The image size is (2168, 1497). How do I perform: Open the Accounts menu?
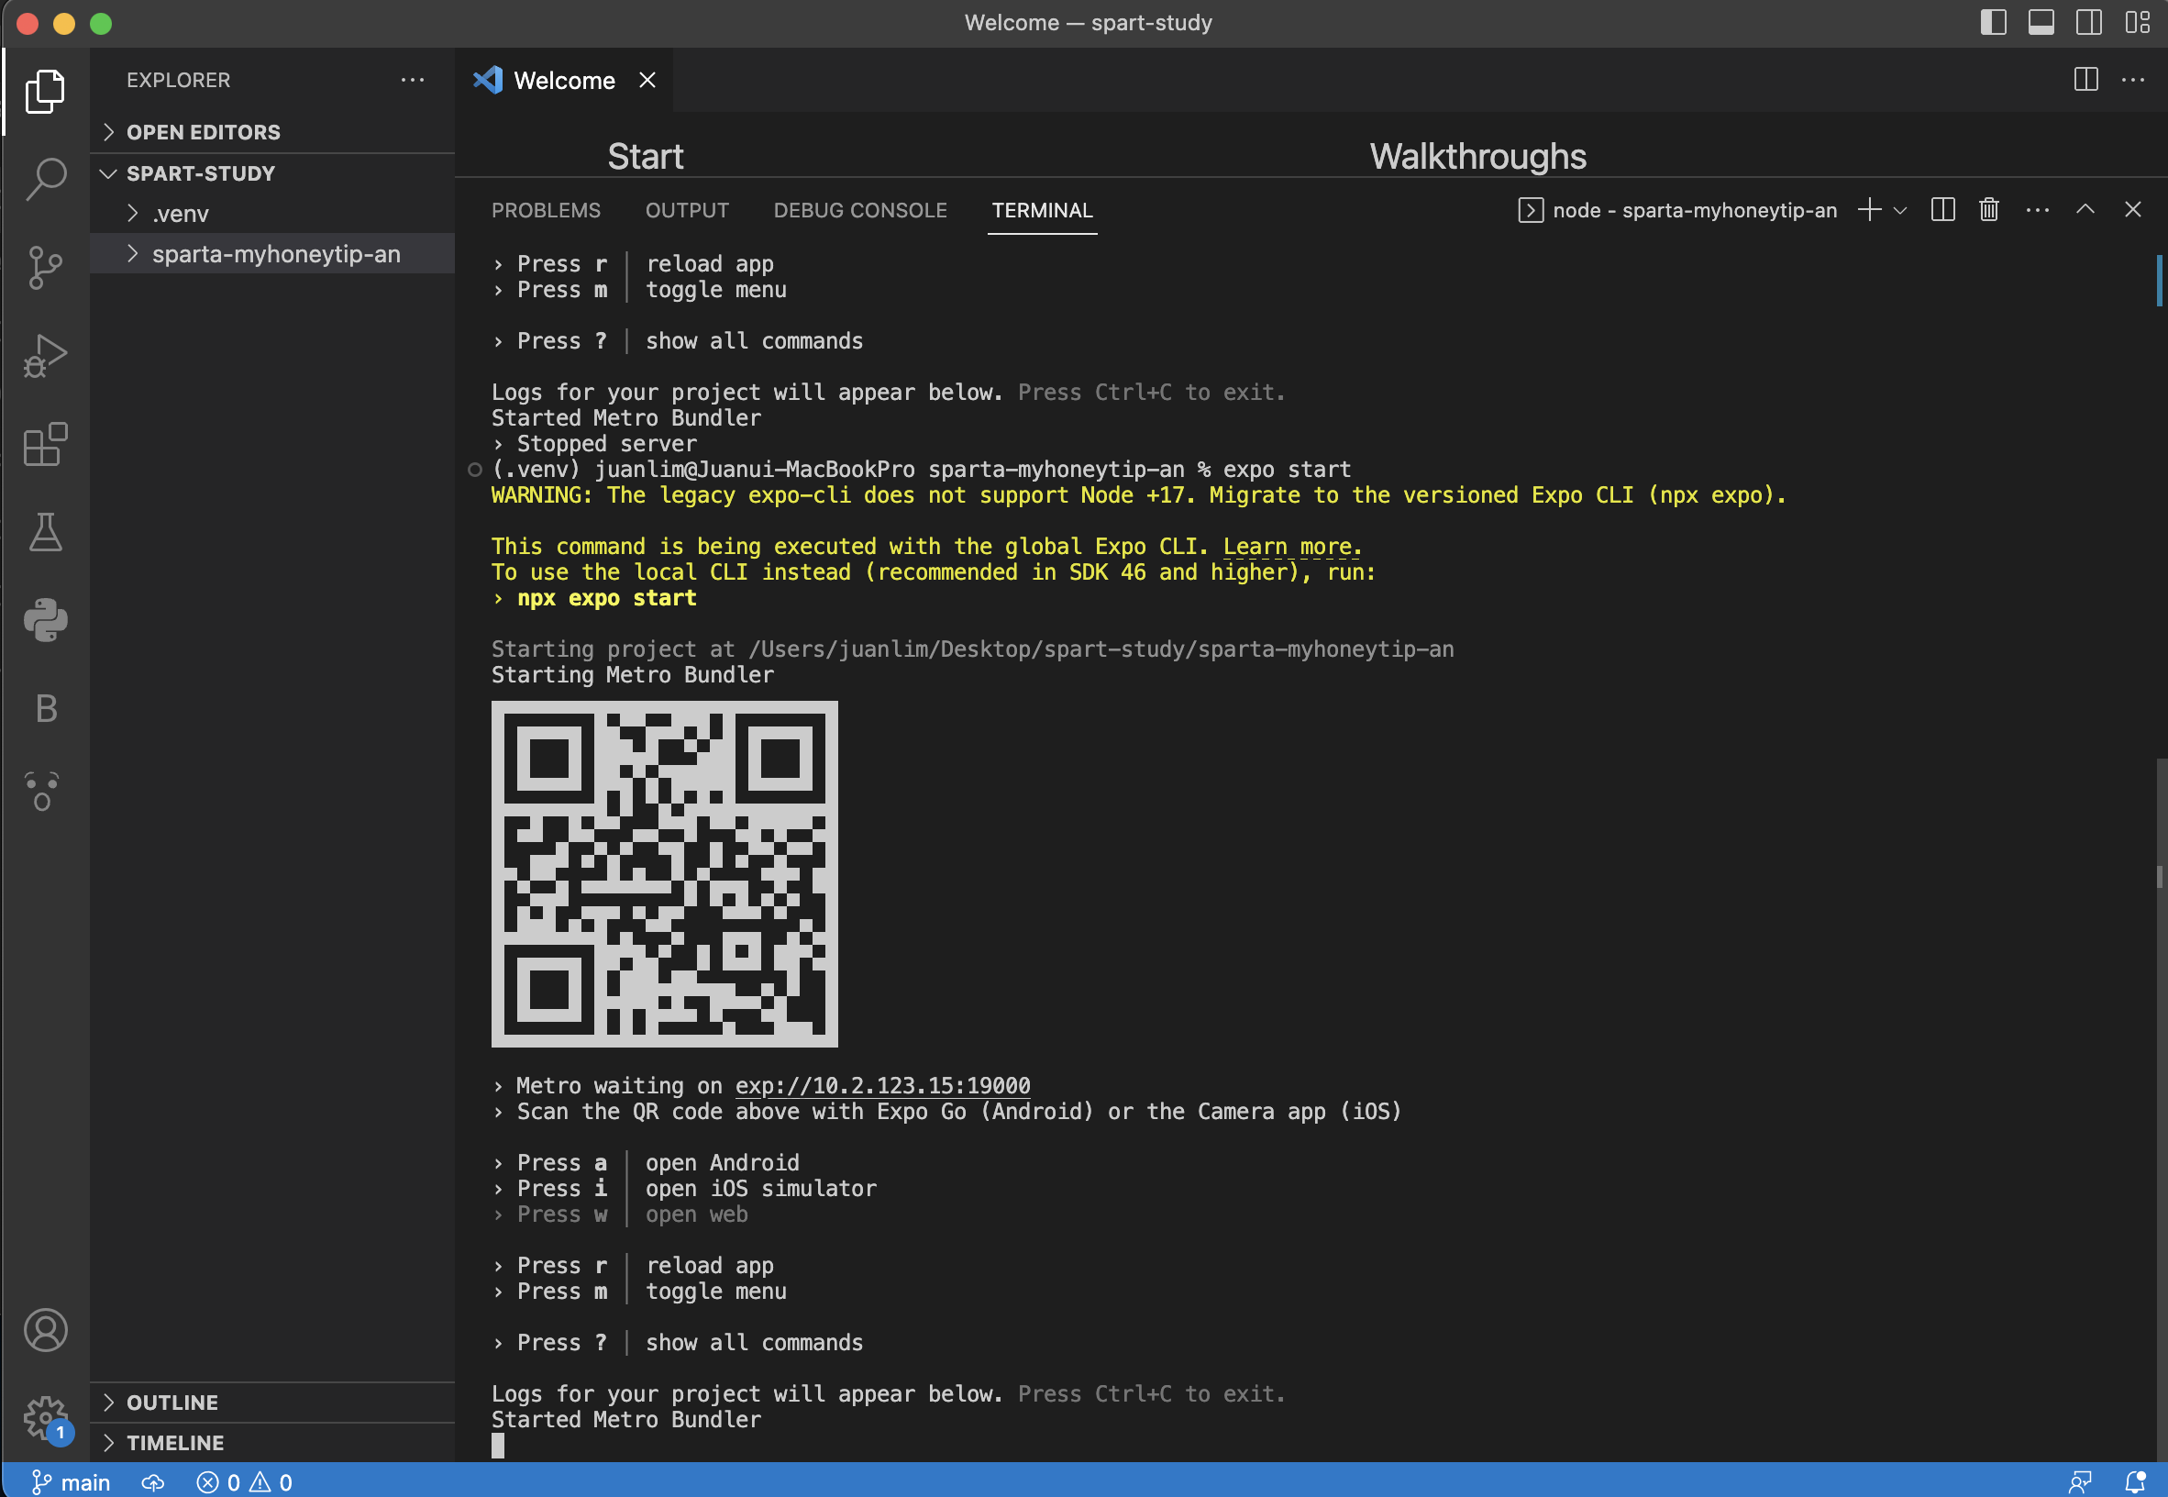coord(45,1330)
